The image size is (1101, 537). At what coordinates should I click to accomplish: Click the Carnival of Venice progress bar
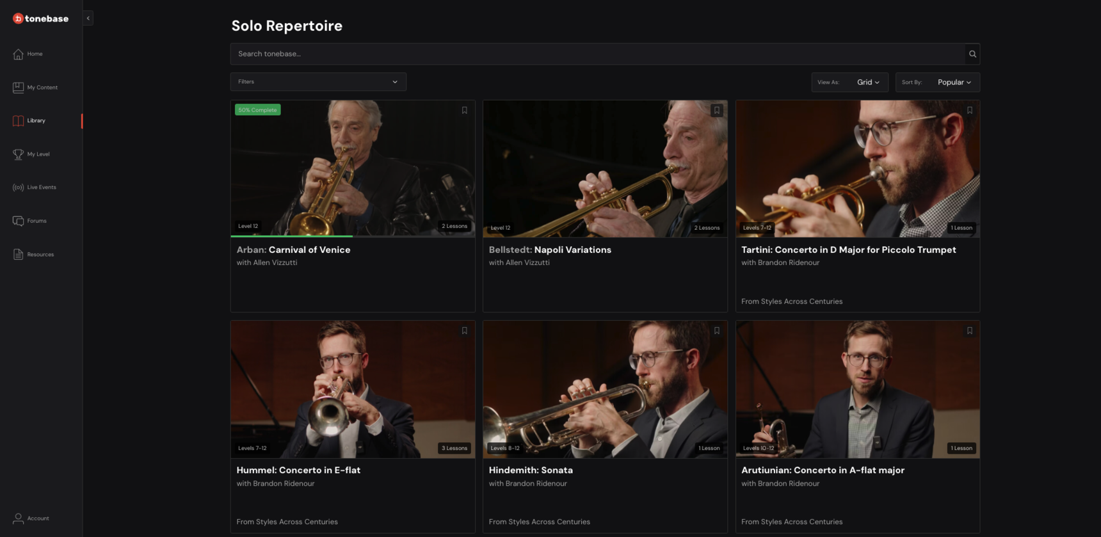[353, 236]
